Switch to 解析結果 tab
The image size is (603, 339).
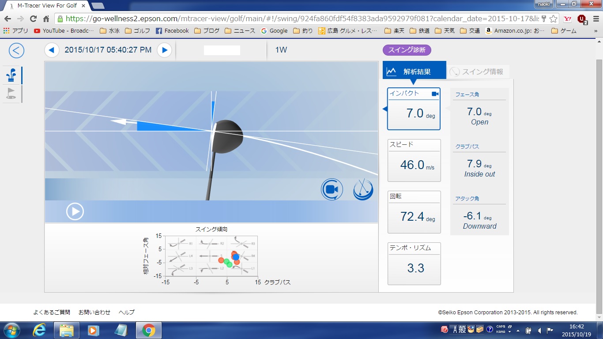click(415, 71)
